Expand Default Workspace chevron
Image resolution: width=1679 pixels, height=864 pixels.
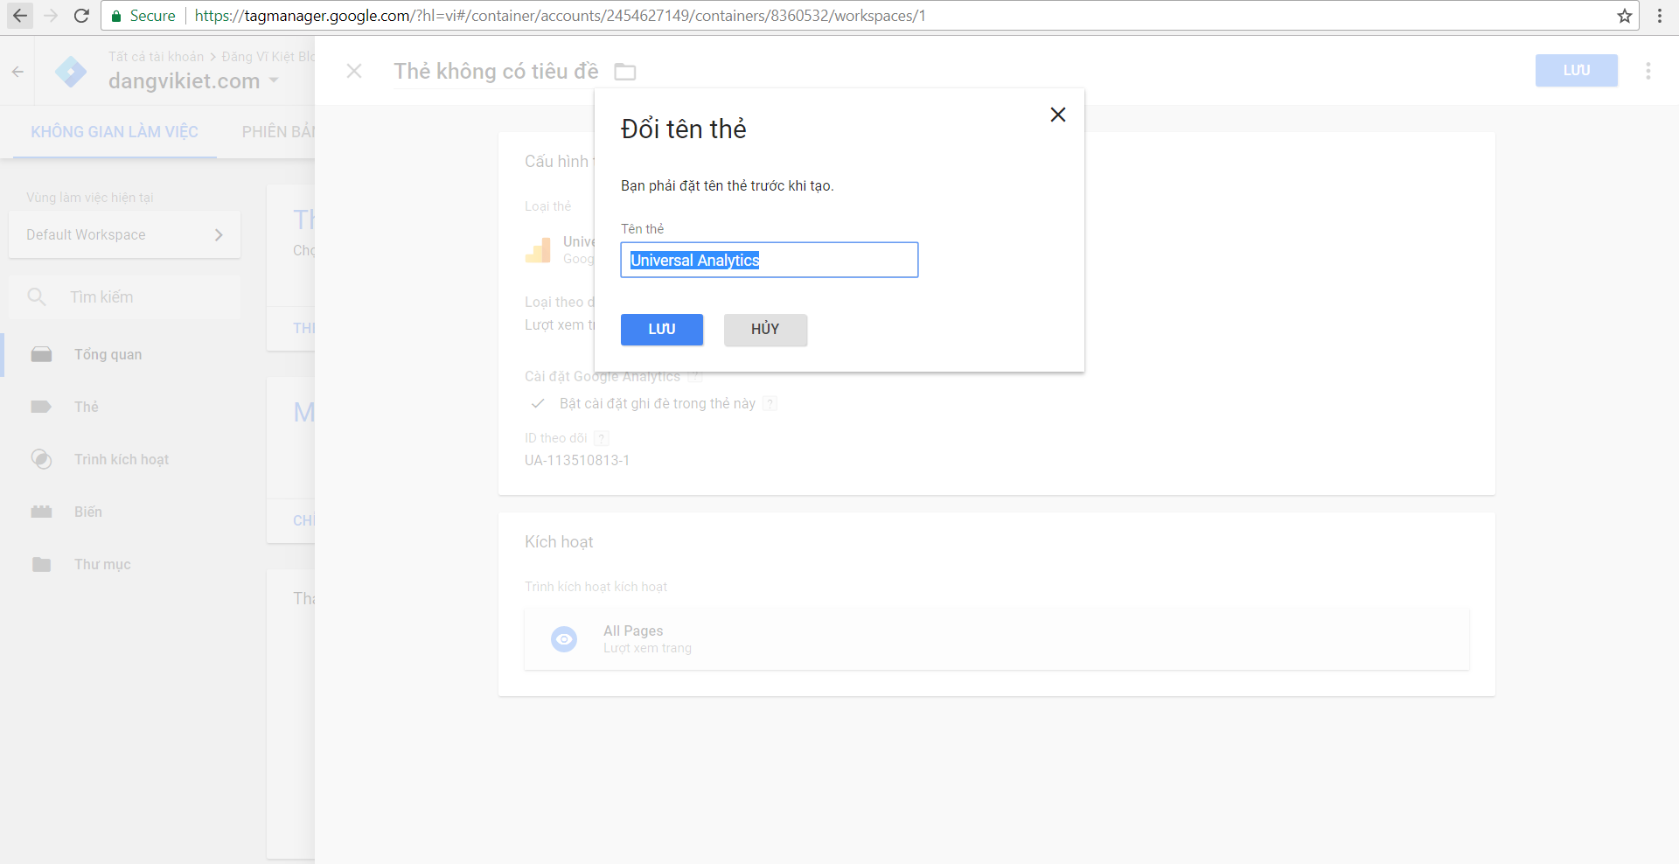tap(219, 234)
